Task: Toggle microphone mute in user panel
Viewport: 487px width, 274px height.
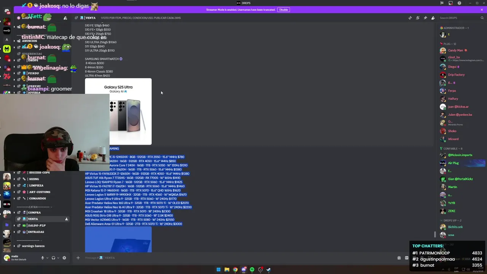Action: pos(42,258)
